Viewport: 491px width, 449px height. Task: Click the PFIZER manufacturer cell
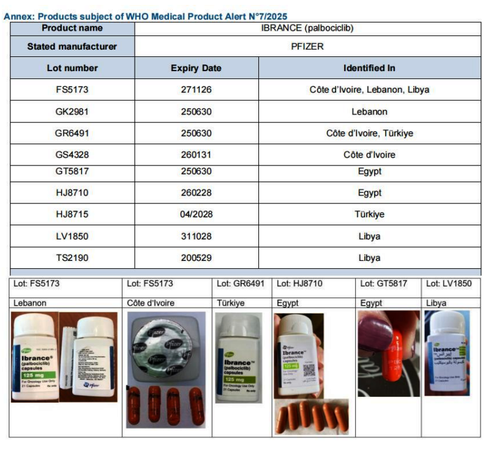click(307, 47)
